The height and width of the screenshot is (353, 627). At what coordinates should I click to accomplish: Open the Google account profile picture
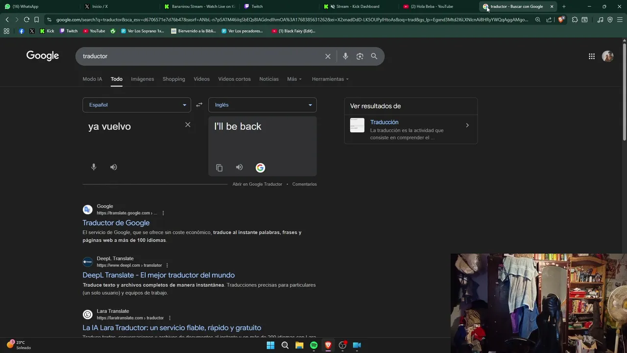(x=608, y=56)
